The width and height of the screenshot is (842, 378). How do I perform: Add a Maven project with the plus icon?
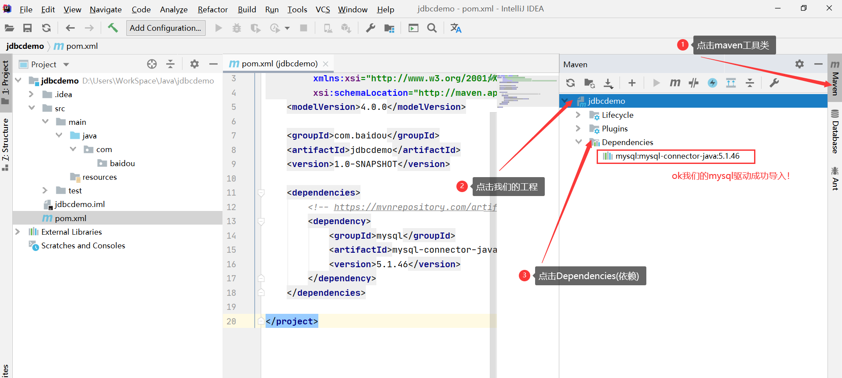click(x=632, y=83)
